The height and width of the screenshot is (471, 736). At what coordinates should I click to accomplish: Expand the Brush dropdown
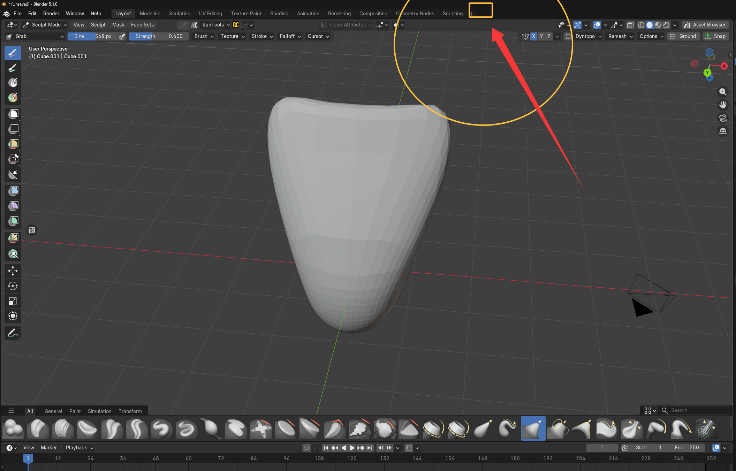coord(204,36)
